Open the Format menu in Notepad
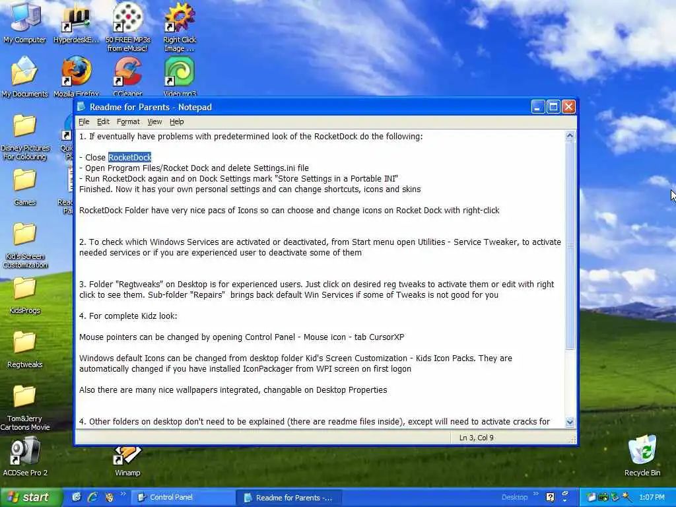Viewport: 676px width, 507px height. [x=128, y=121]
